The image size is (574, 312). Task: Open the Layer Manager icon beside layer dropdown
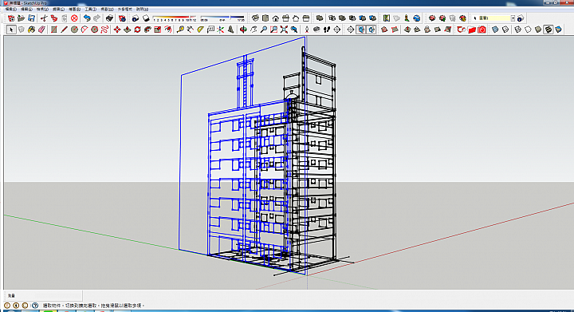(x=521, y=18)
